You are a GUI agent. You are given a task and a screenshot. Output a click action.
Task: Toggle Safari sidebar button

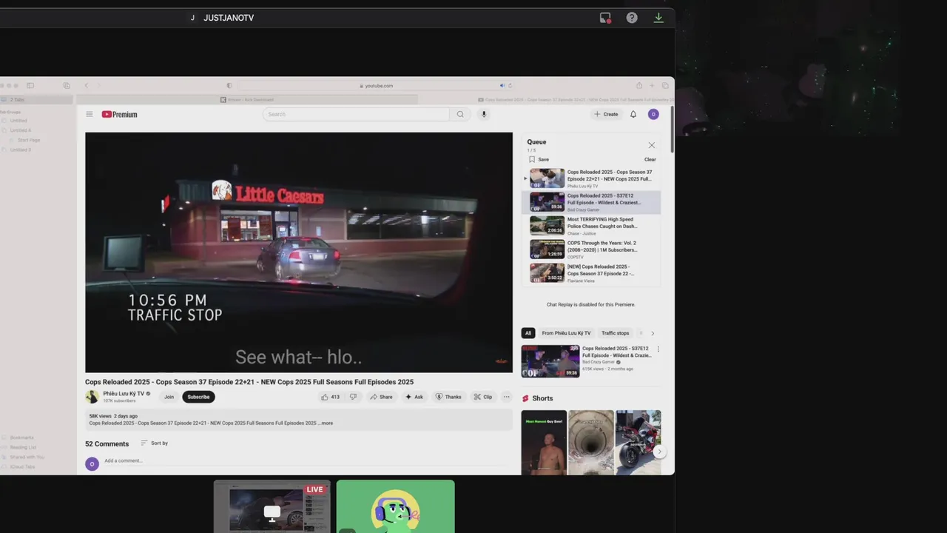pos(30,86)
